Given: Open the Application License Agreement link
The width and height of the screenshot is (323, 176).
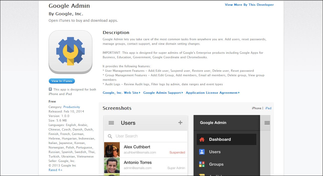Looking at the screenshot, I should 213,93.
